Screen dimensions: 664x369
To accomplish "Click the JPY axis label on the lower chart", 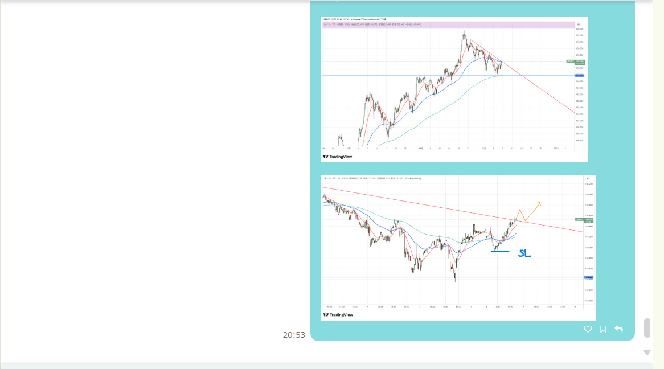I will click(x=588, y=179).
